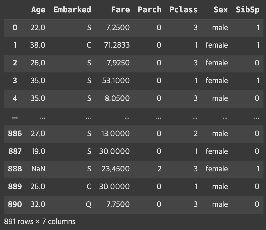The width and height of the screenshot is (266, 230).
Task: Click the 891 rows × 7 columns summary text
Action: (40, 222)
